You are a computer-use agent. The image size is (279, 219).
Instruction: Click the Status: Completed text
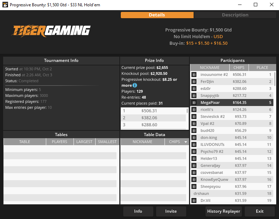tap(22, 81)
